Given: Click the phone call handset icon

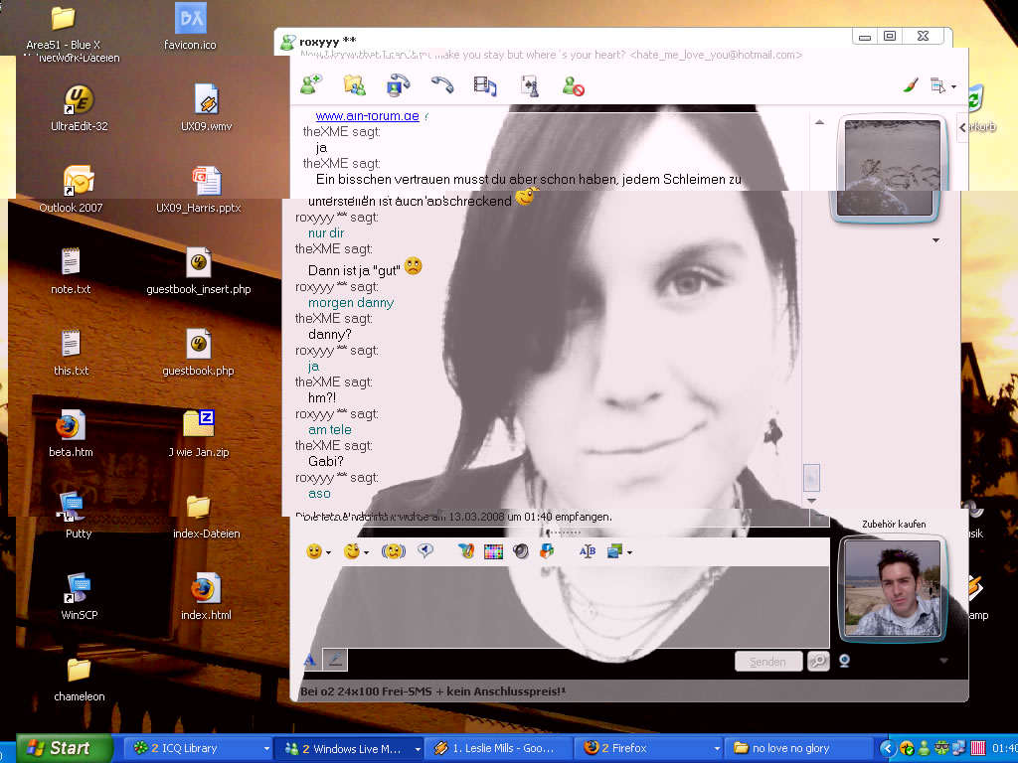Looking at the screenshot, I should pyautogui.click(x=442, y=85).
